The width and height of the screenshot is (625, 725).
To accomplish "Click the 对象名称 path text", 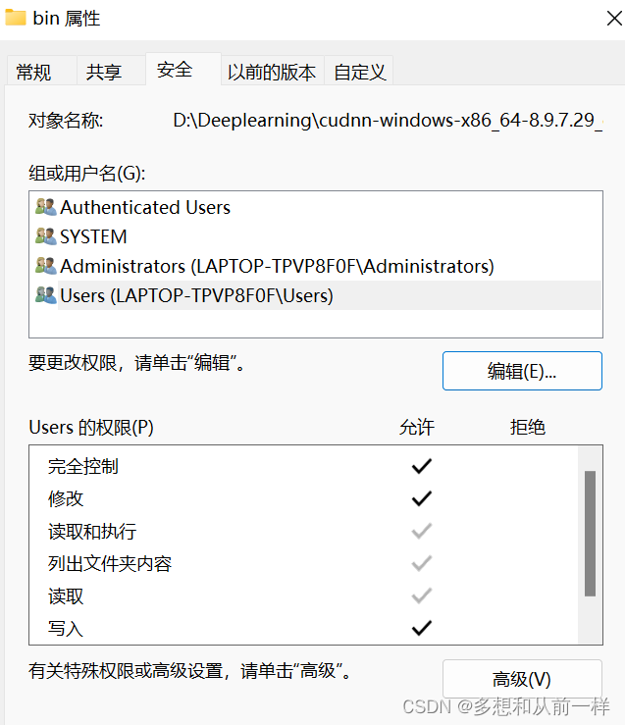I will pyautogui.click(x=387, y=121).
